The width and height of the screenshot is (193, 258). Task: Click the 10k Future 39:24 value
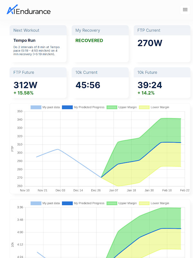point(150,85)
